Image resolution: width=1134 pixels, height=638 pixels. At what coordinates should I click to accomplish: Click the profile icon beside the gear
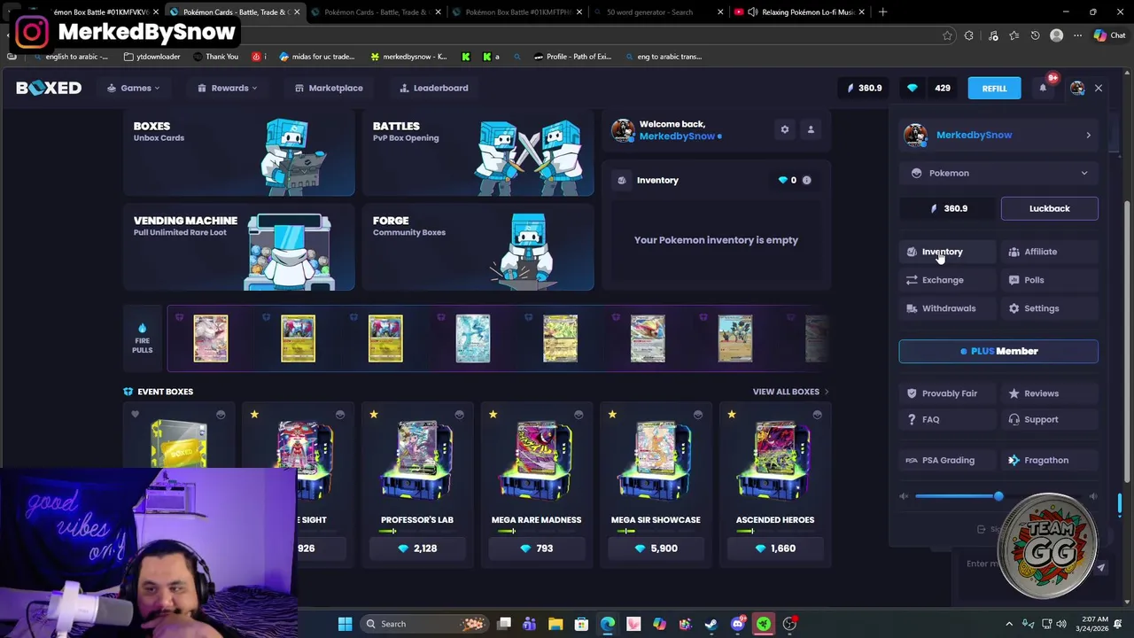[810, 129]
